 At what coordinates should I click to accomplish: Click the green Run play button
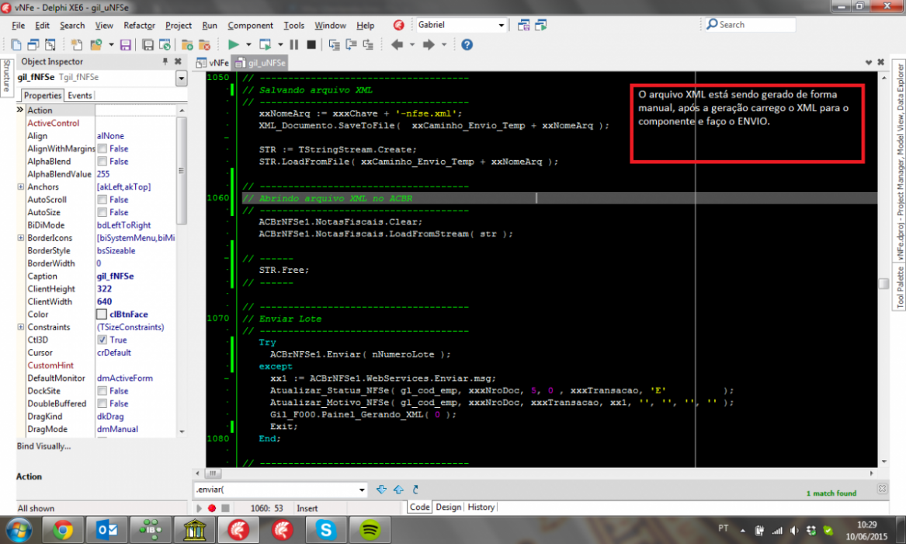(x=234, y=44)
